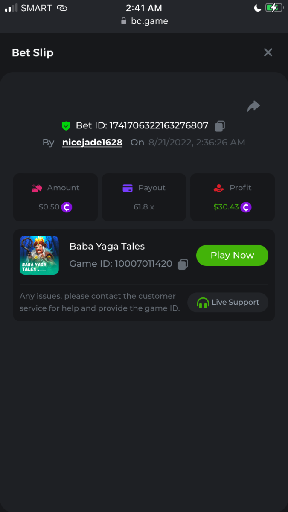Click the red Profit icon
288x512 pixels.
point(219,188)
